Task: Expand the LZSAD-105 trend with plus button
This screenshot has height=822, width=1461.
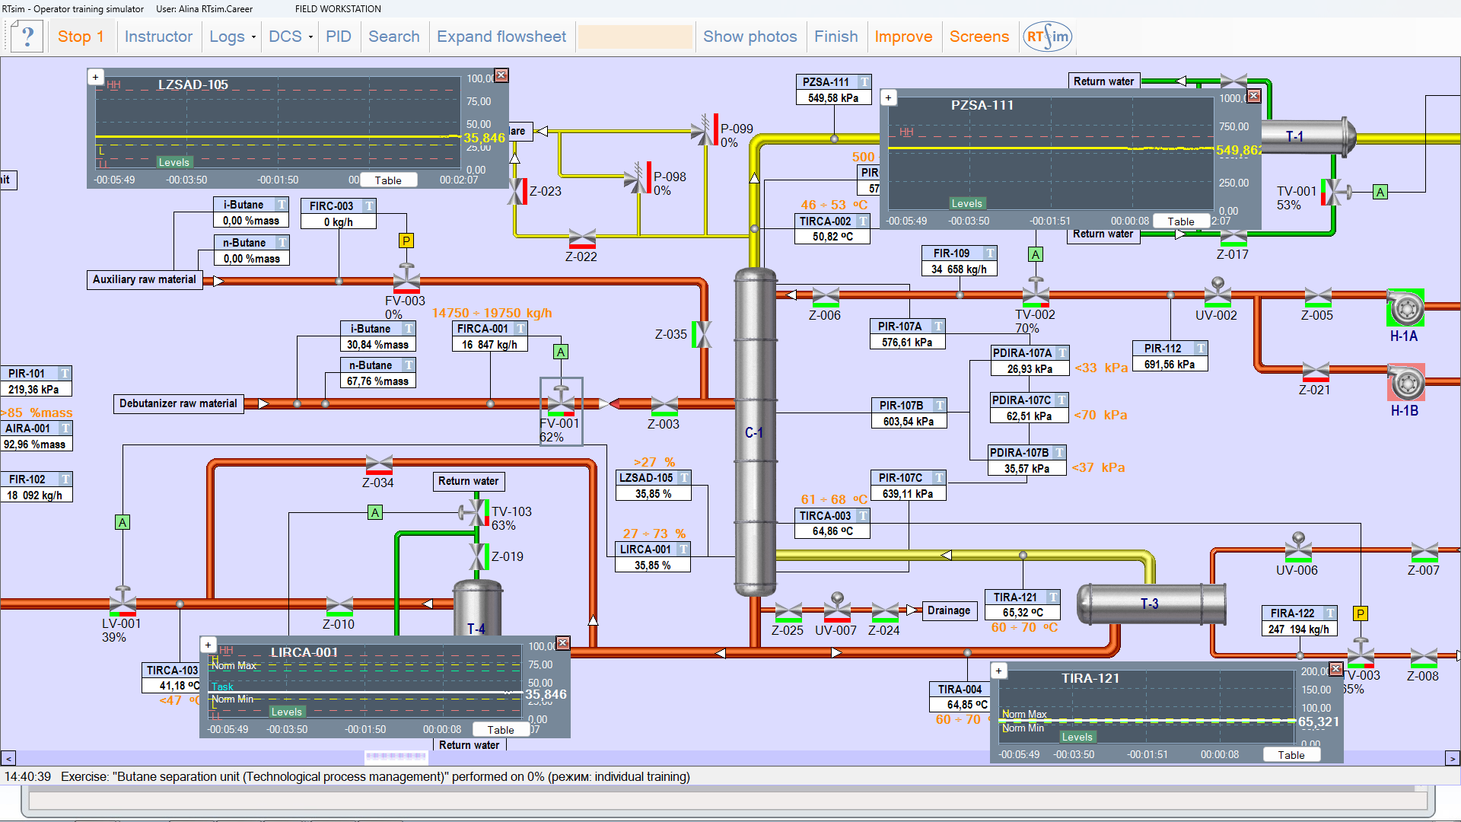Action: [95, 77]
